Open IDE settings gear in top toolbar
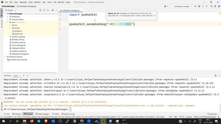Viewport: 221px width, 124px height. point(215,6)
